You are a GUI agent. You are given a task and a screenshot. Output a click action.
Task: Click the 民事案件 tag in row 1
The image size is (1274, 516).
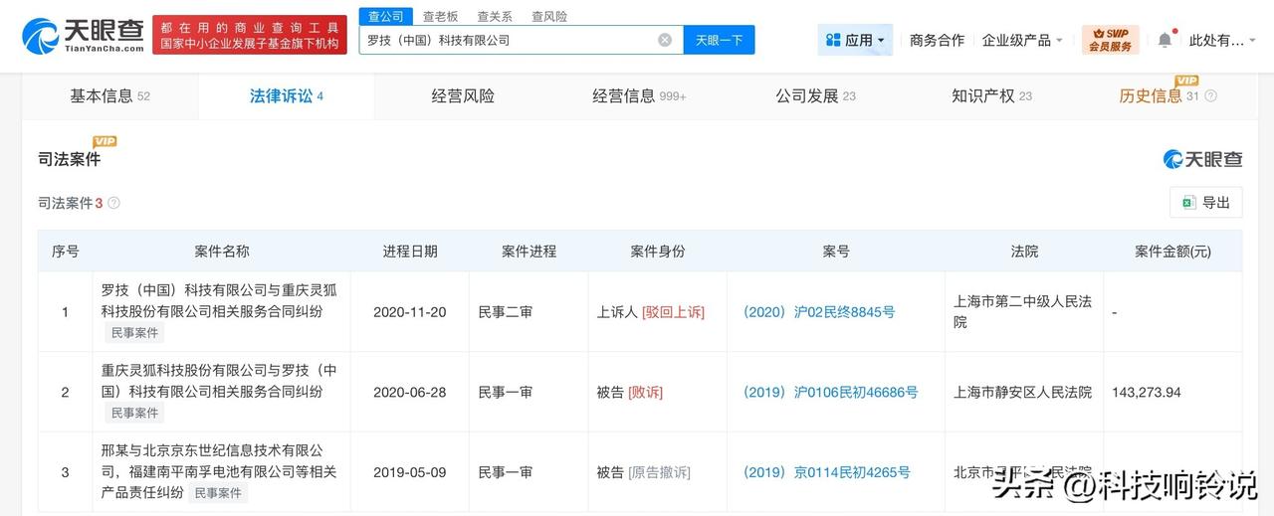(134, 333)
